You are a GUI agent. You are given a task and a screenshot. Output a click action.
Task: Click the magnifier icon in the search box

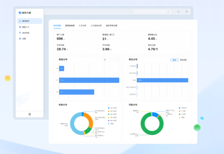168,12
